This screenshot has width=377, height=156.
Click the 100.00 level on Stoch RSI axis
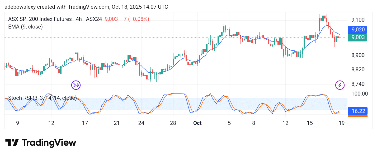point(359,94)
